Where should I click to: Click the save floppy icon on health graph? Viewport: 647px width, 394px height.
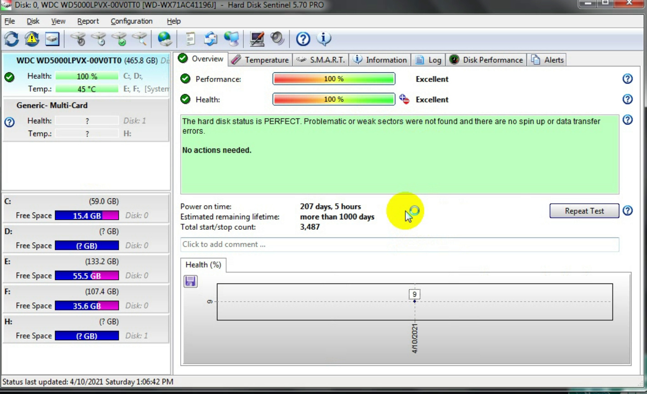[x=191, y=281]
